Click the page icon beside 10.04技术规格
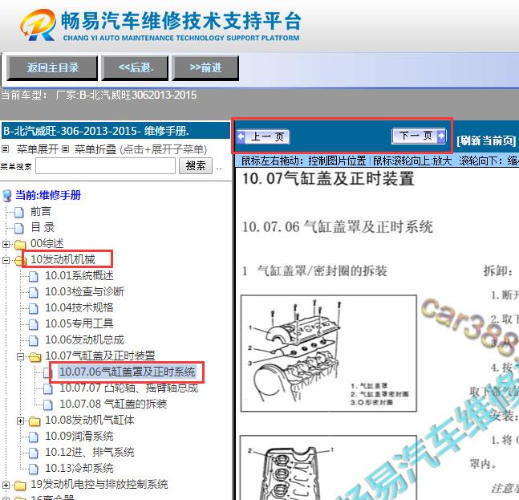This screenshot has height=500, width=519. pos(34,309)
